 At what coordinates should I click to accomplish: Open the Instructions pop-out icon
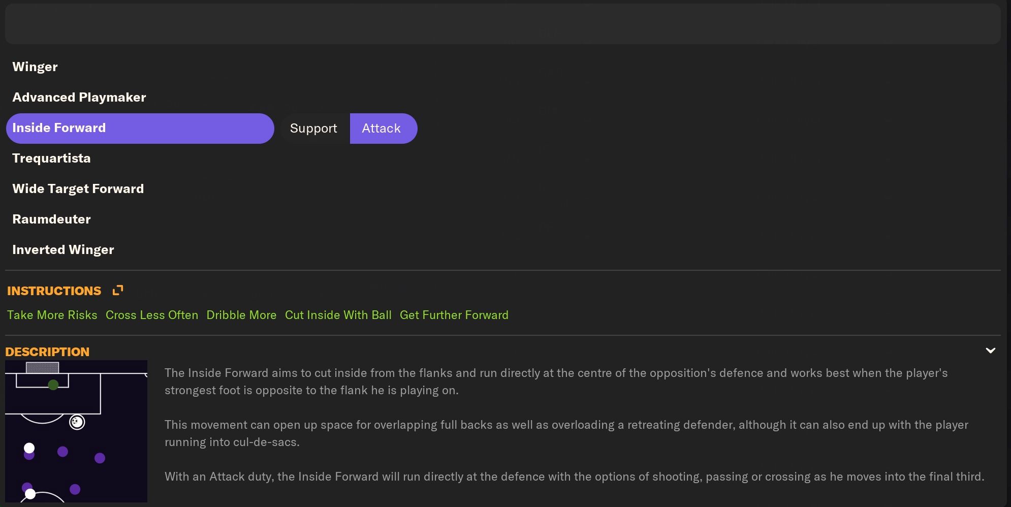118,291
